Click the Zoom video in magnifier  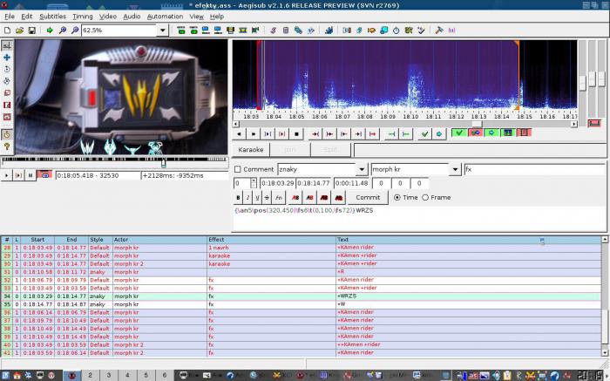point(62,30)
